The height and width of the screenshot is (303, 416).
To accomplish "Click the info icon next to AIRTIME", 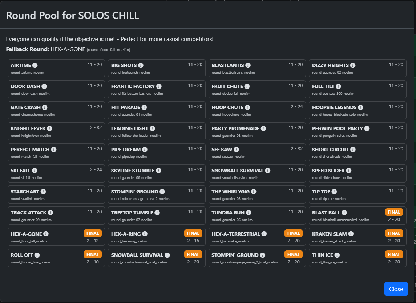I will [x=35, y=65].
